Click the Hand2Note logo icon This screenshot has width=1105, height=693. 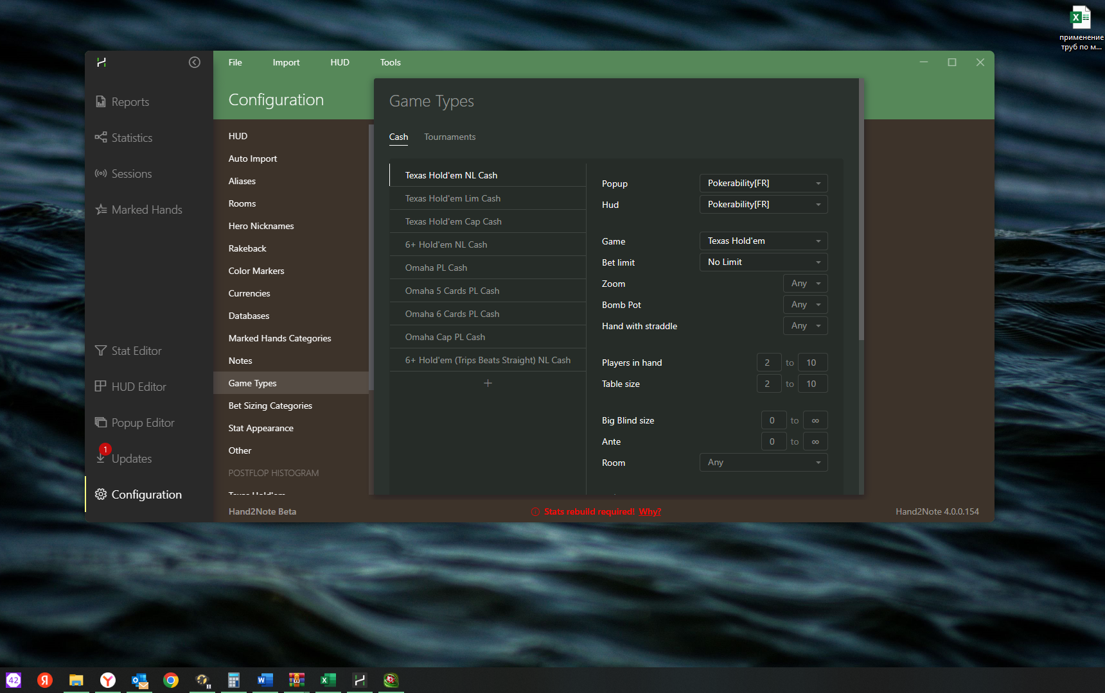tap(101, 62)
